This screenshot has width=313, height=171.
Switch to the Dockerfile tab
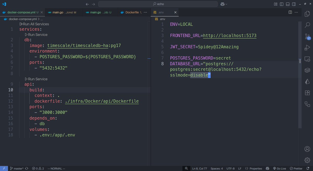click(131, 12)
